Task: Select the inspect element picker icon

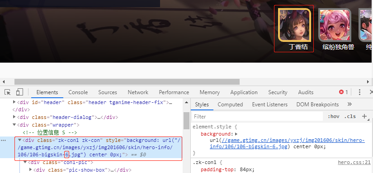Action: 8,92
